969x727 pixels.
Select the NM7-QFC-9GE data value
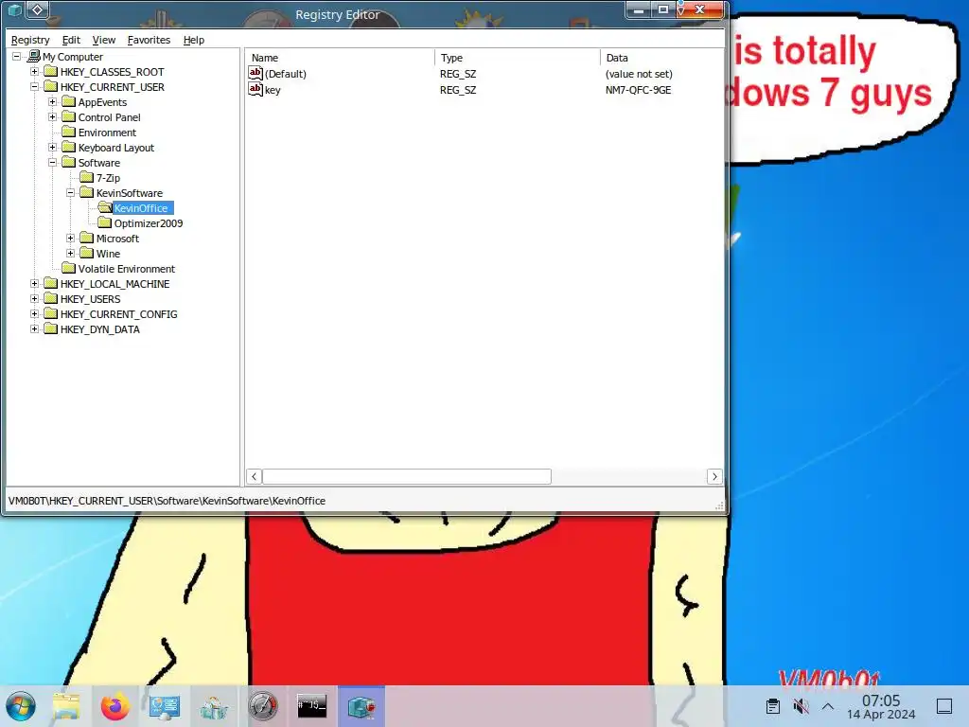point(638,90)
